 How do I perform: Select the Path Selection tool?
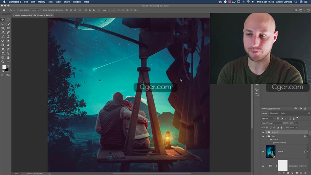pos(8,53)
